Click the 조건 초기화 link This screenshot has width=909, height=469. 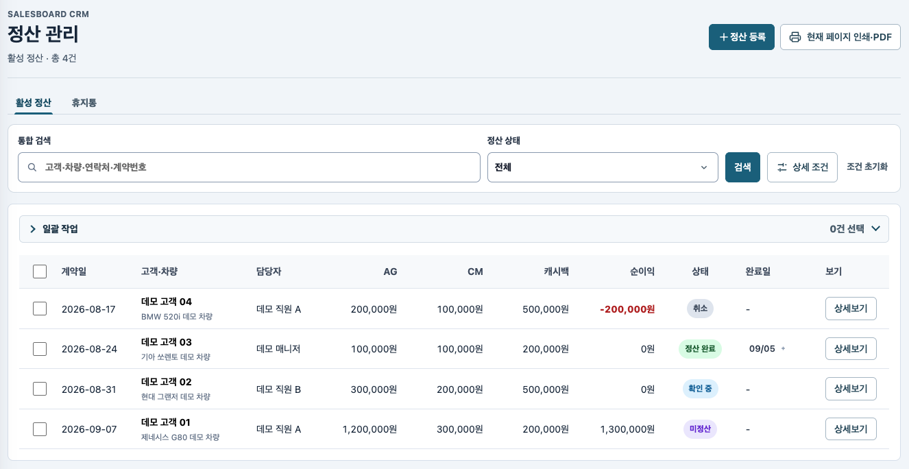click(867, 167)
